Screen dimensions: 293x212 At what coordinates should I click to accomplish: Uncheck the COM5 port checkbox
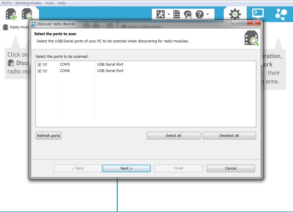(x=39, y=64)
